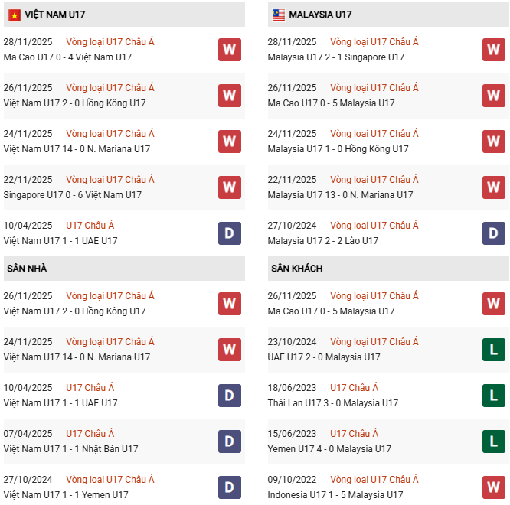Open U17 Châu Á link dated 18/06/2023
The height and width of the screenshot is (505, 510).
pos(354,388)
